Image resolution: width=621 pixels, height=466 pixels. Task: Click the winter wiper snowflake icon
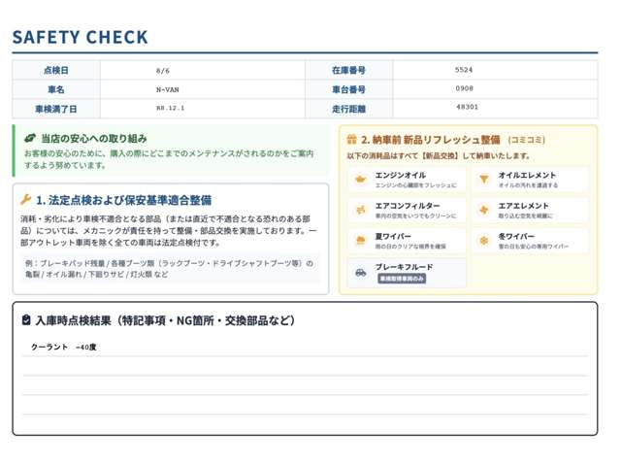[484, 241]
